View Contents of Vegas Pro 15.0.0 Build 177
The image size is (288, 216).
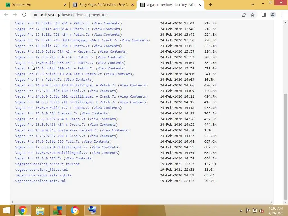tap(107, 108)
